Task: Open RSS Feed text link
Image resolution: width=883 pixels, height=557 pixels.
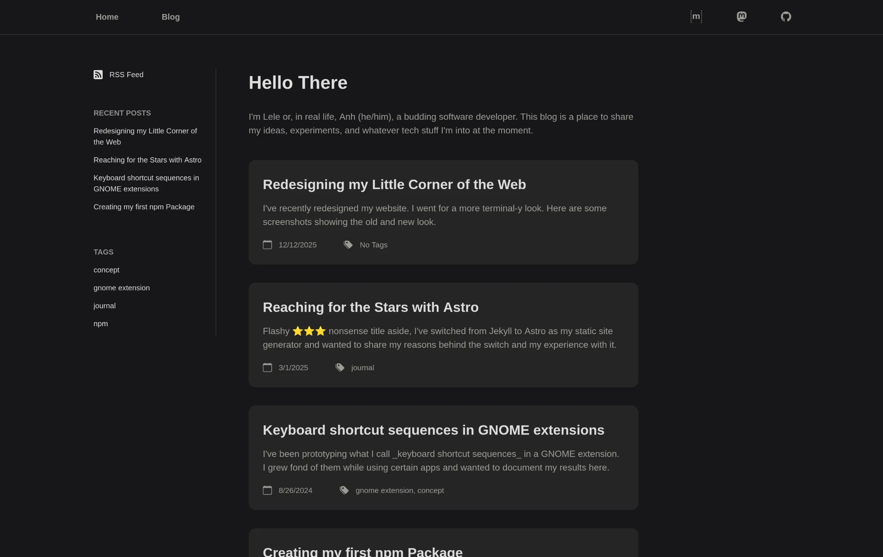Action: pos(126,75)
